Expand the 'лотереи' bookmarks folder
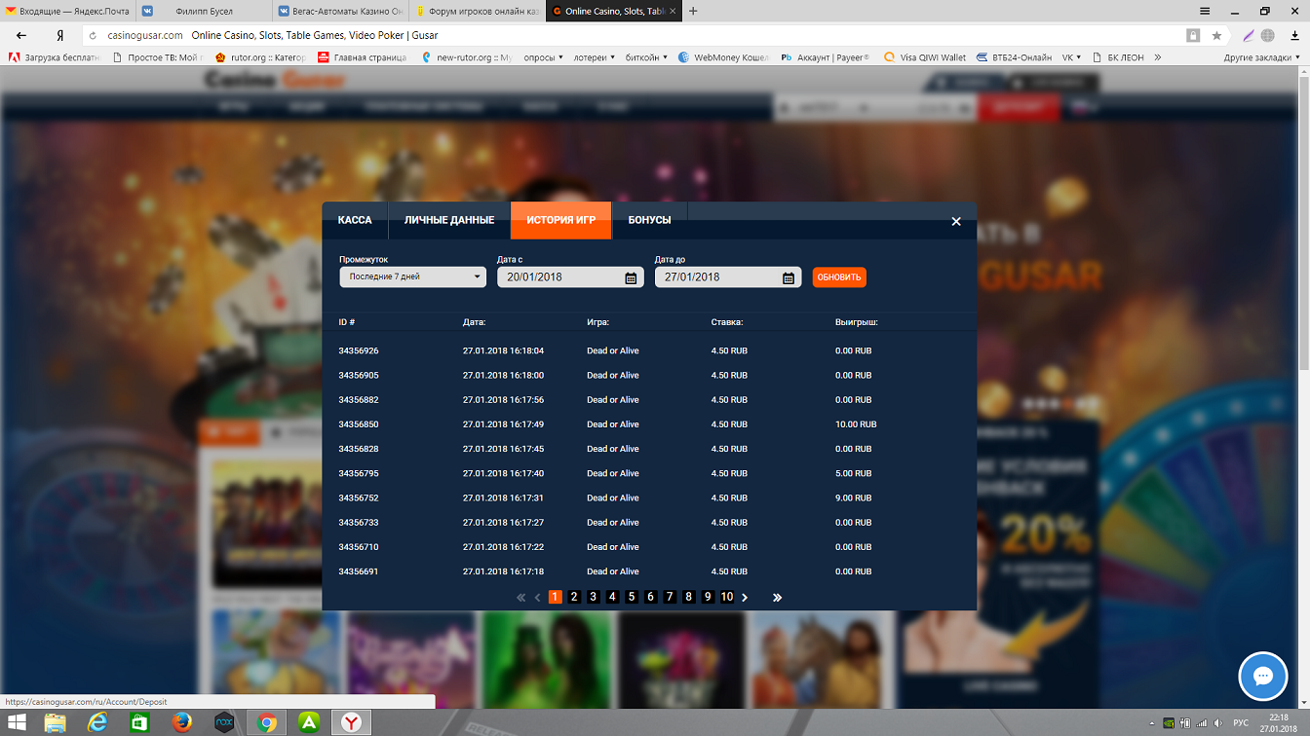1310x736 pixels. 595,57
